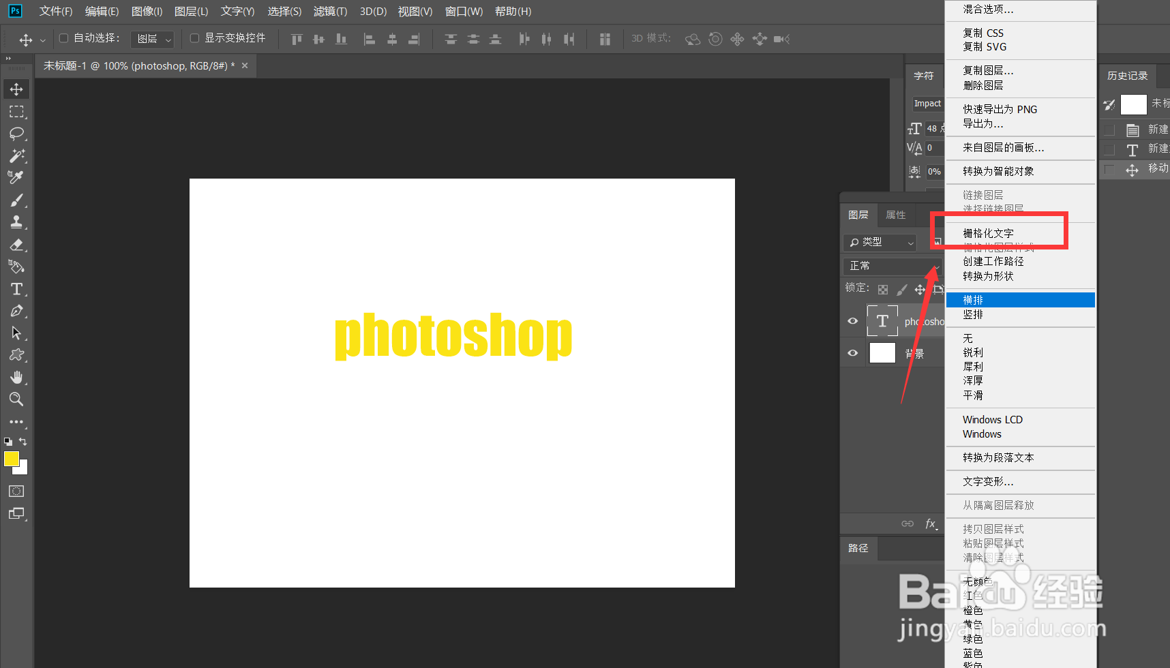Click the layer effects fx icon

(x=931, y=523)
